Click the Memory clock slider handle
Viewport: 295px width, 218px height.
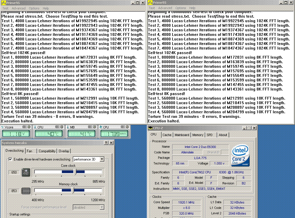coord(73,190)
